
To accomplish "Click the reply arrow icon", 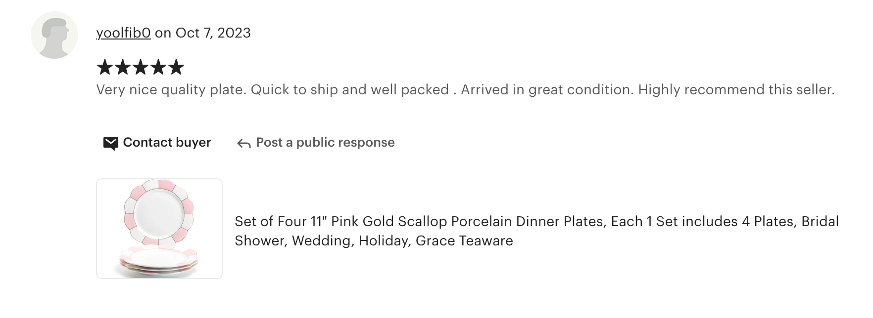I will tap(243, 144).
